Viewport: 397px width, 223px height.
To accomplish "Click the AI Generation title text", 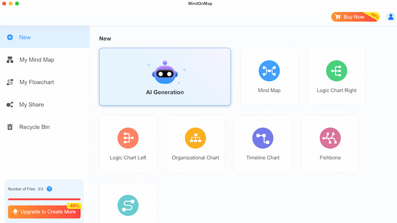I will tap(165, 92).
